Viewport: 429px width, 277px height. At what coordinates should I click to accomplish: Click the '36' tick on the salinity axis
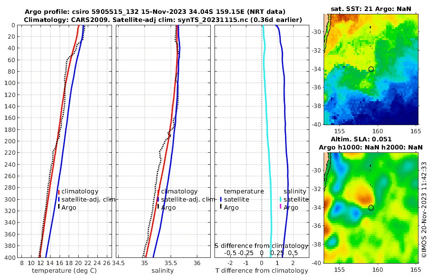click(x=197, y=263)
